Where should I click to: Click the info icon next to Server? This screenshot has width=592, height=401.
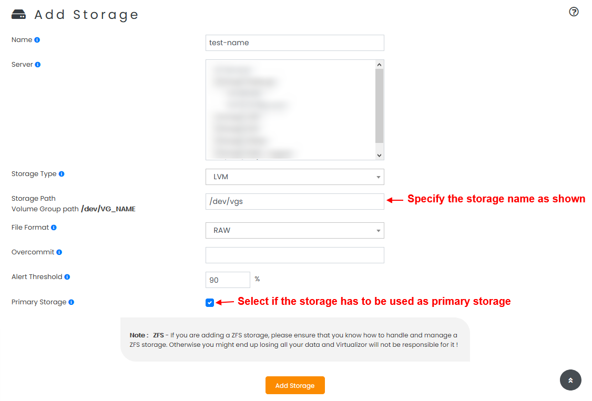(x=37, y=64)
